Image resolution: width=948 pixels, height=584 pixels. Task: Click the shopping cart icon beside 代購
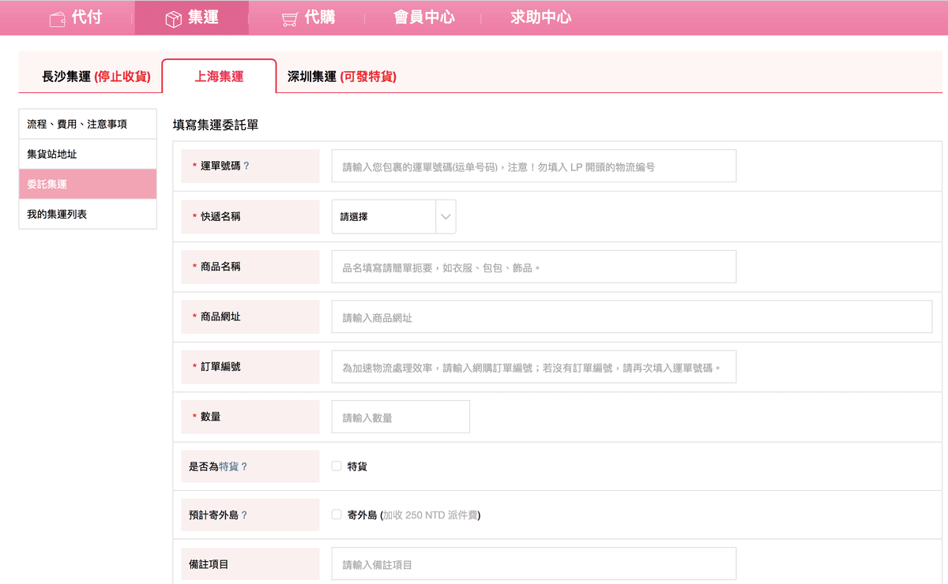[x=290, y=19]
